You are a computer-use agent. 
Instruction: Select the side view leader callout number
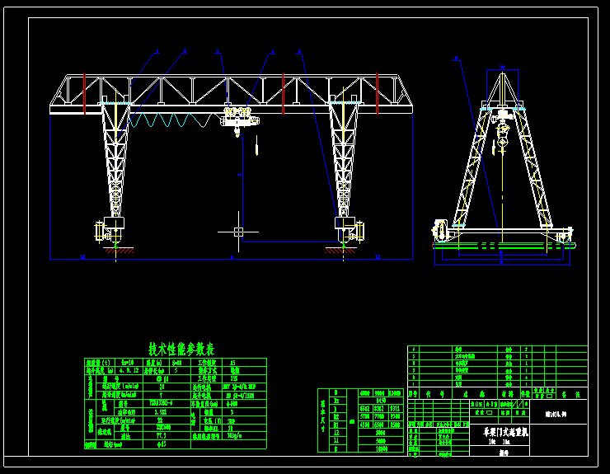pos(454,59)
